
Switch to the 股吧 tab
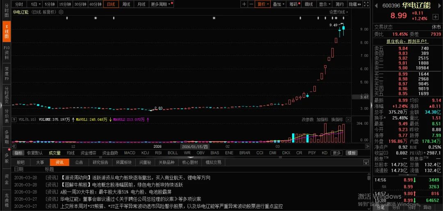pyautogui.click(x=21, y=162)
